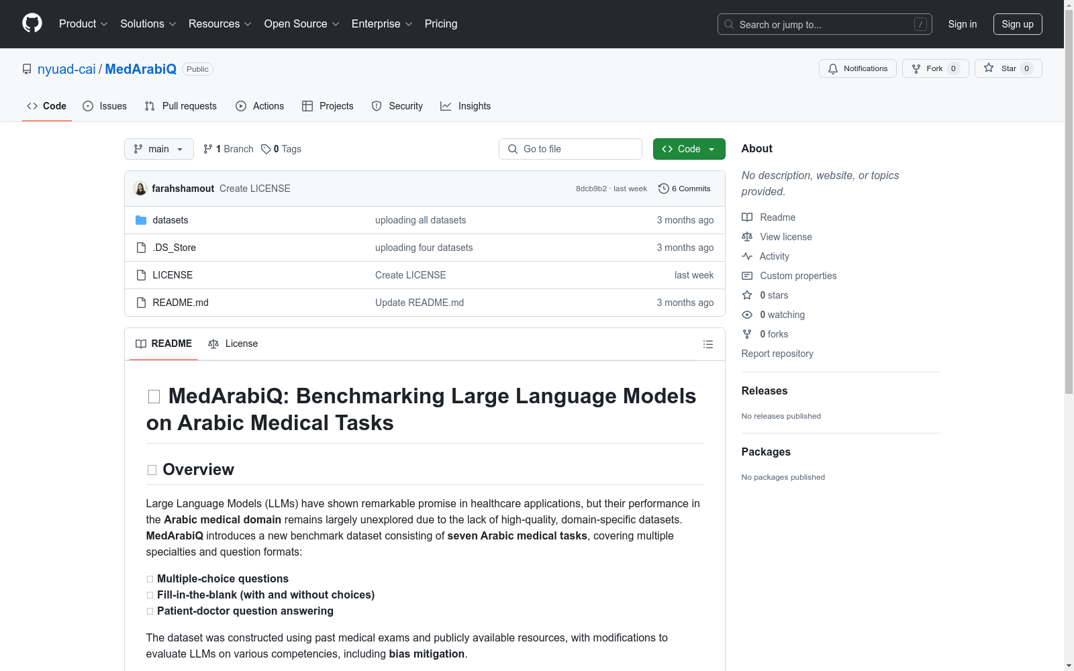Open commit message 'uploading all datasets'
The height and width of the screenshot is (671, 1074).
(420, 220)
